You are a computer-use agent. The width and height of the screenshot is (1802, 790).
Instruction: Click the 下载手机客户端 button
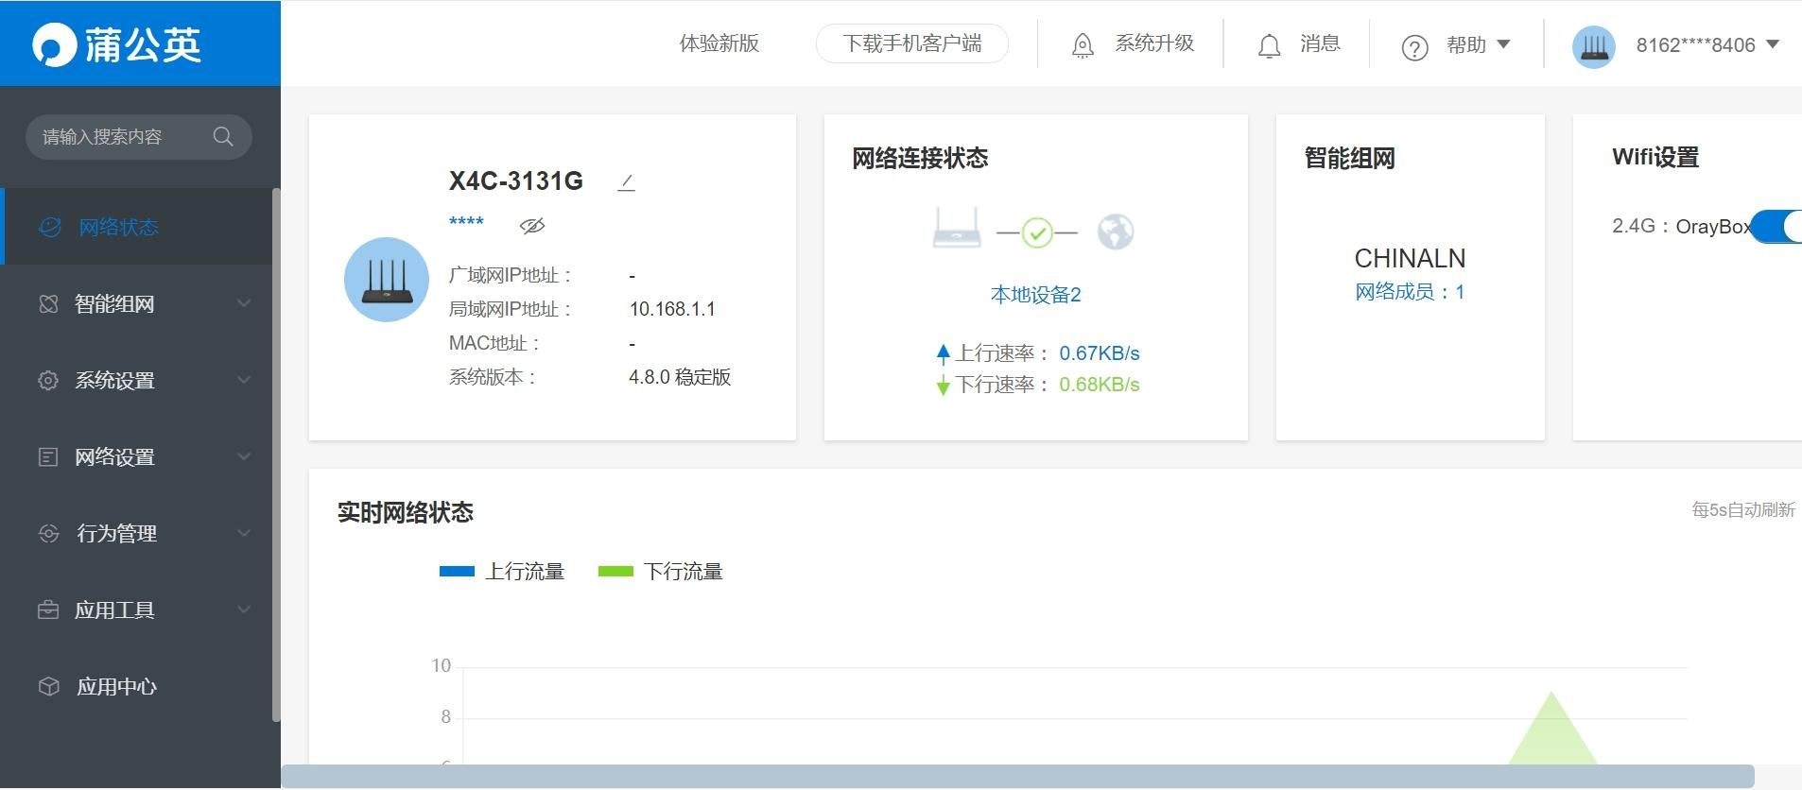[911, 44]
